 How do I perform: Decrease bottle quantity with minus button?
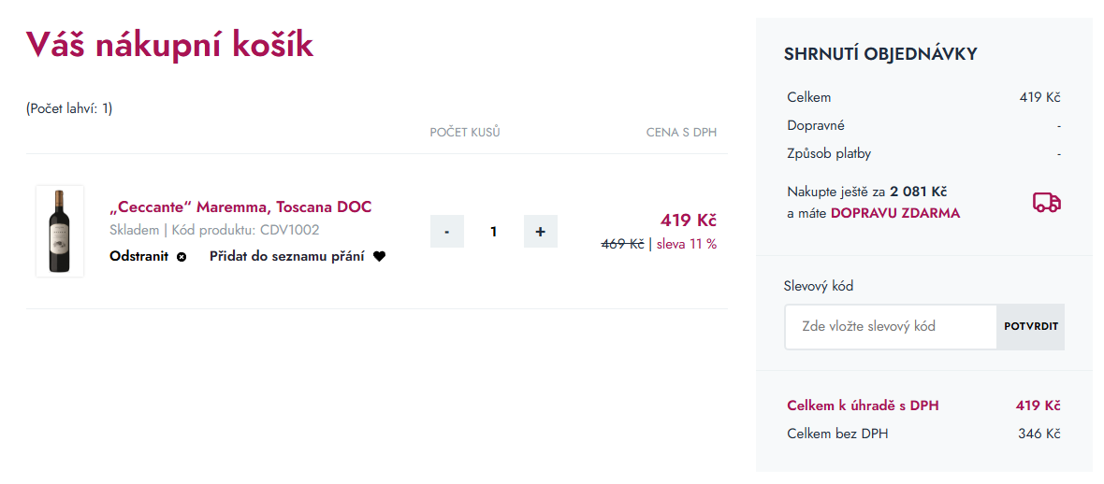point(447,232)
